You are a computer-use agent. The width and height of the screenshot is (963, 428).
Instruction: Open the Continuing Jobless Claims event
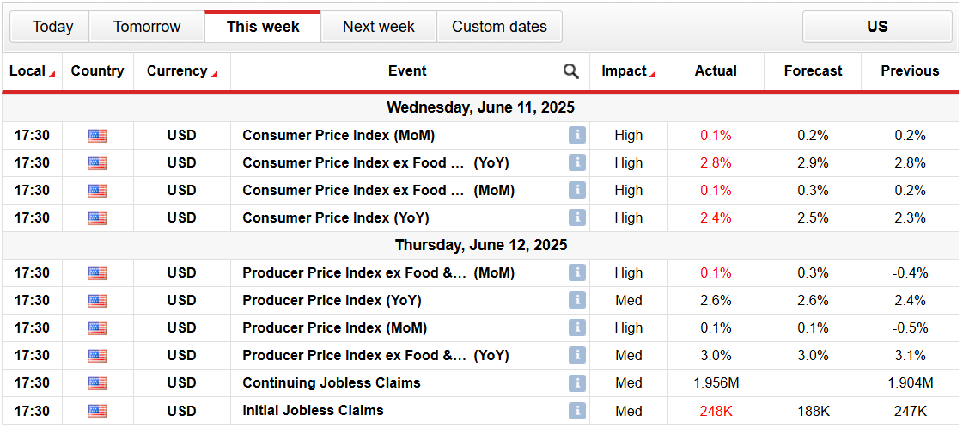[332, 382]
